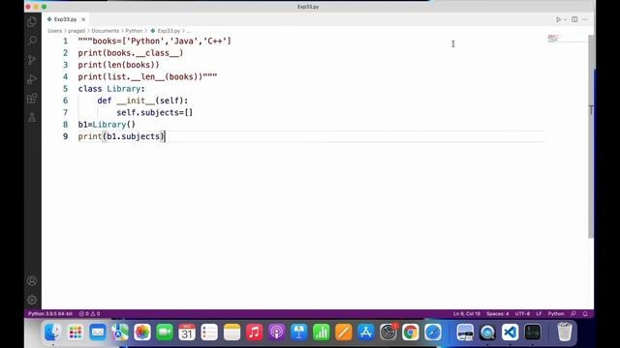Open Finder from the Dock
This screenshot has height=348, width=620.
coord(52,333)
